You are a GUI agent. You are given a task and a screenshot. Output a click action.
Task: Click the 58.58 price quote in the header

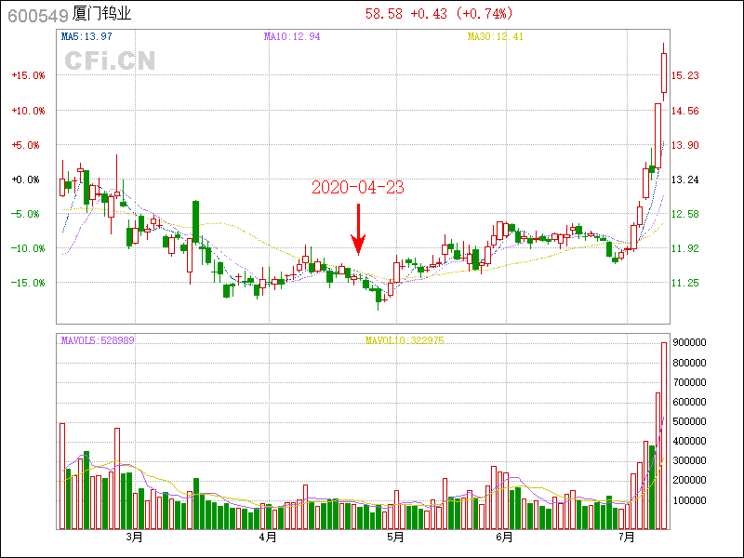[x=382, y=14]
